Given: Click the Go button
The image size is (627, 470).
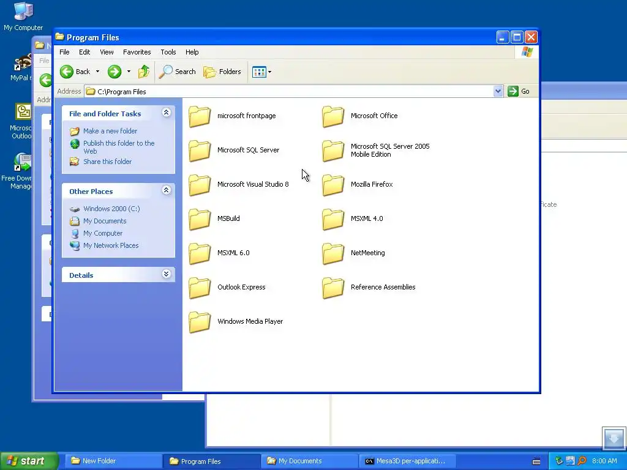Looking at the screenshot, I should [519, 92].
